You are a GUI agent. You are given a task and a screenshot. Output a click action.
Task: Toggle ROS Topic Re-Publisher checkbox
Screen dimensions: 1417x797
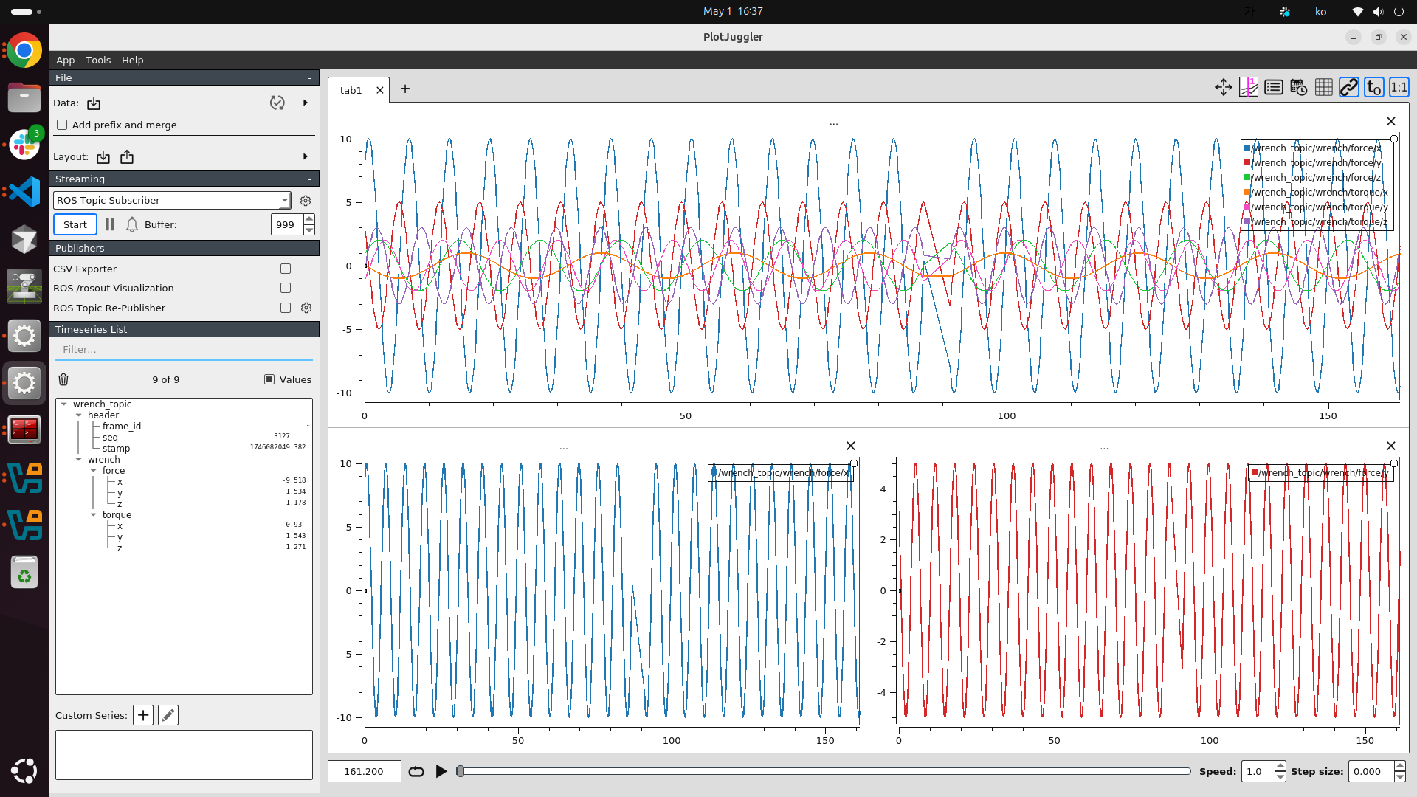pyautogui.click(x=286, y=308)
